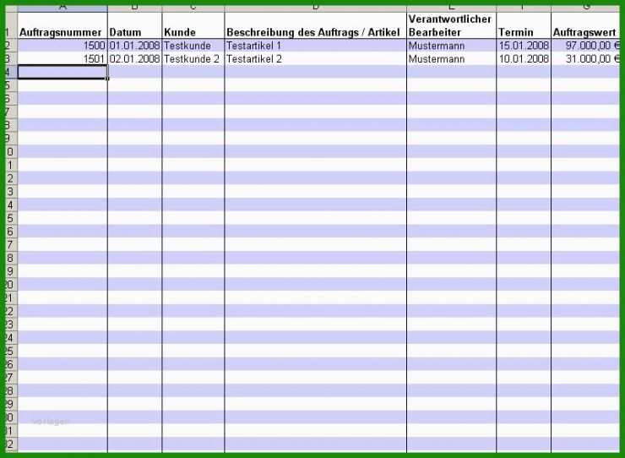The image size is (625, 458).
Task: Select the Datum header cell
Action: 135,25
